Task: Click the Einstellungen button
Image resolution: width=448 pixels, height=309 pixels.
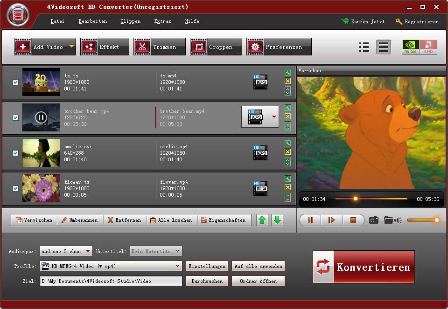Action: [x=207, y=266]
